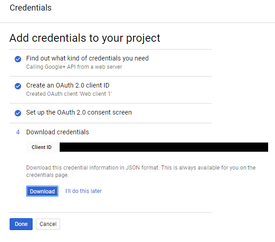The height and width of the screenshot is (242, 275).
Task: Choose the I'll do this later link
Action: point(84,191)
